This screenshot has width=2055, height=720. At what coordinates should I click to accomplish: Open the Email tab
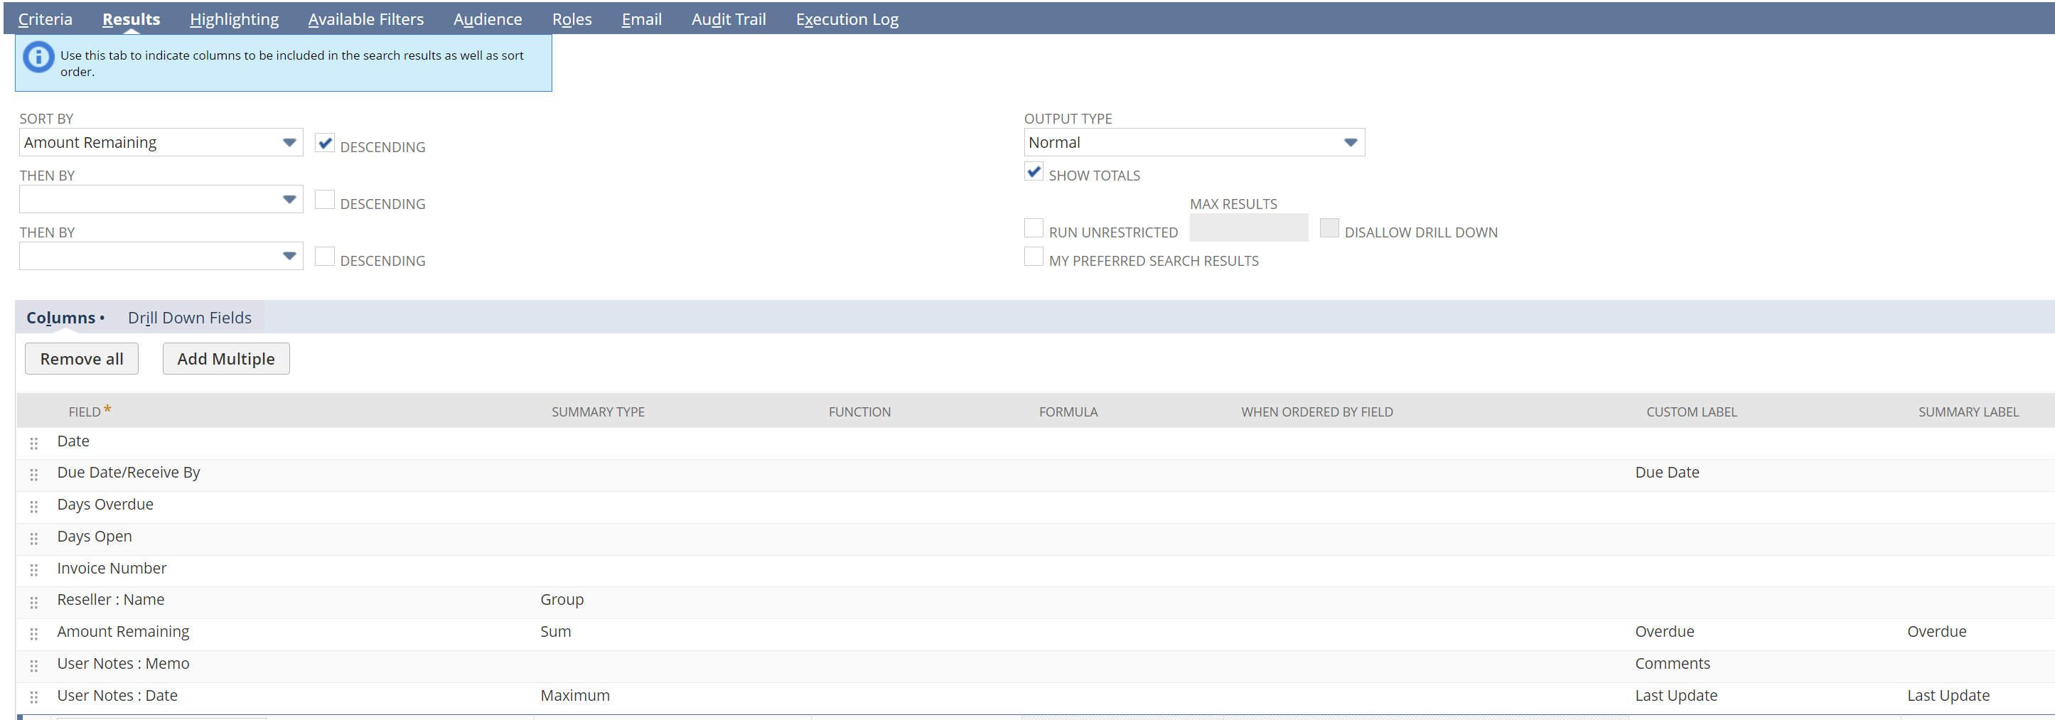[642, 19]
